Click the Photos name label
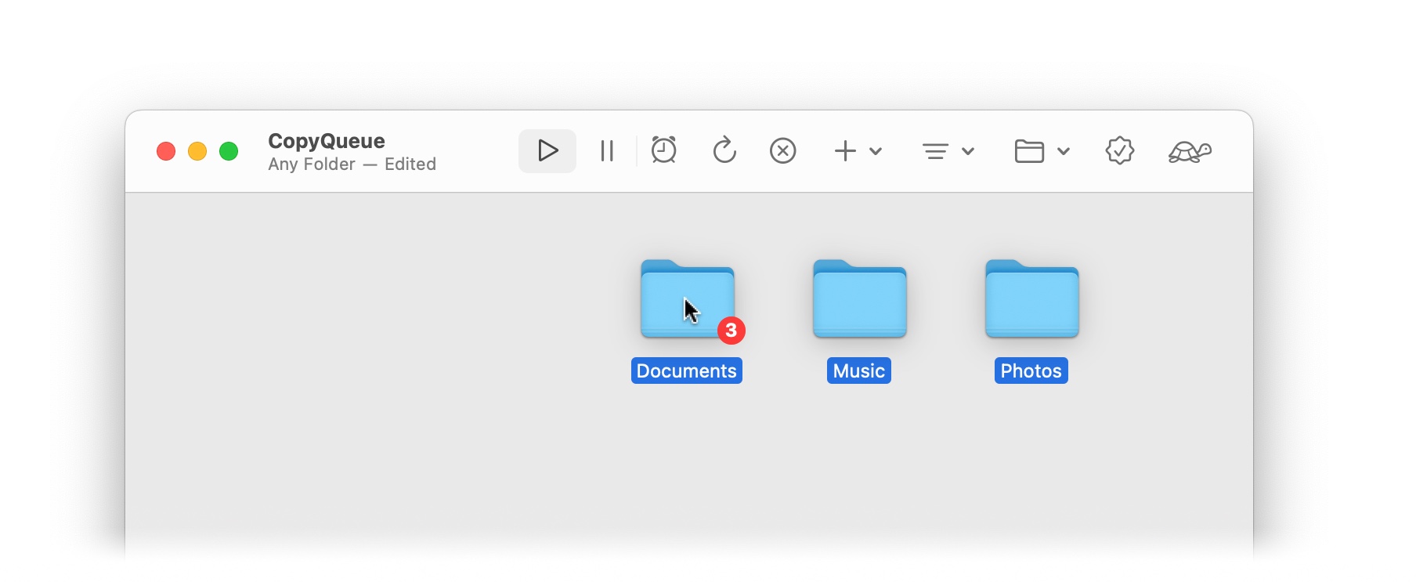The image size is (1416, 582). [1031, 371]
